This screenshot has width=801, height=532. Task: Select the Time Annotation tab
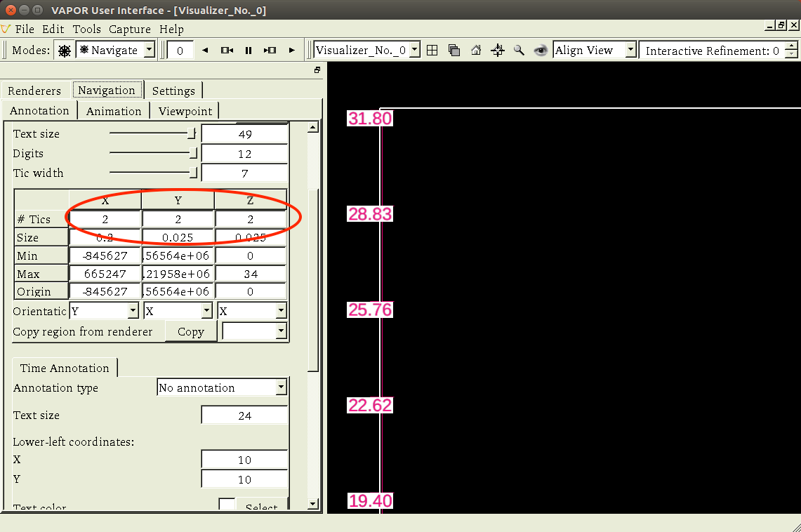(65, 368)
